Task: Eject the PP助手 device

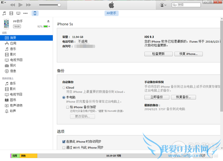Action: point(48,21)
